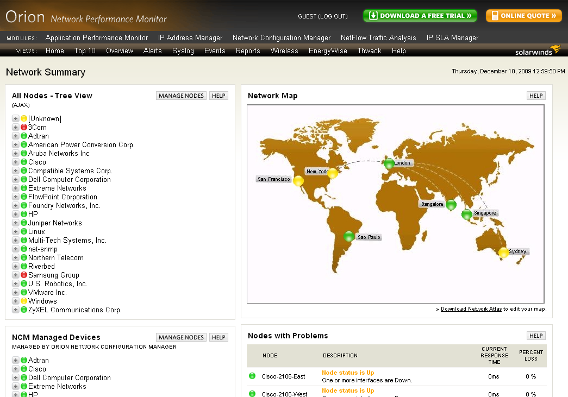The width and height of the screenshot is (568, 397).
Task: Open Help for All Nodes Tree View
Action: click(x=219, y=96)
